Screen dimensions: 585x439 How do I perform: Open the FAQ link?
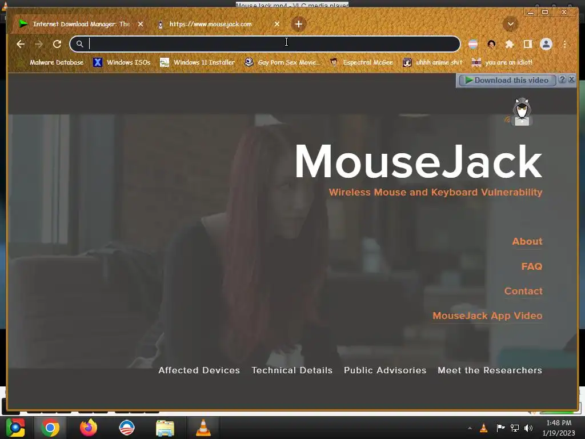click(x=532, y=266)
